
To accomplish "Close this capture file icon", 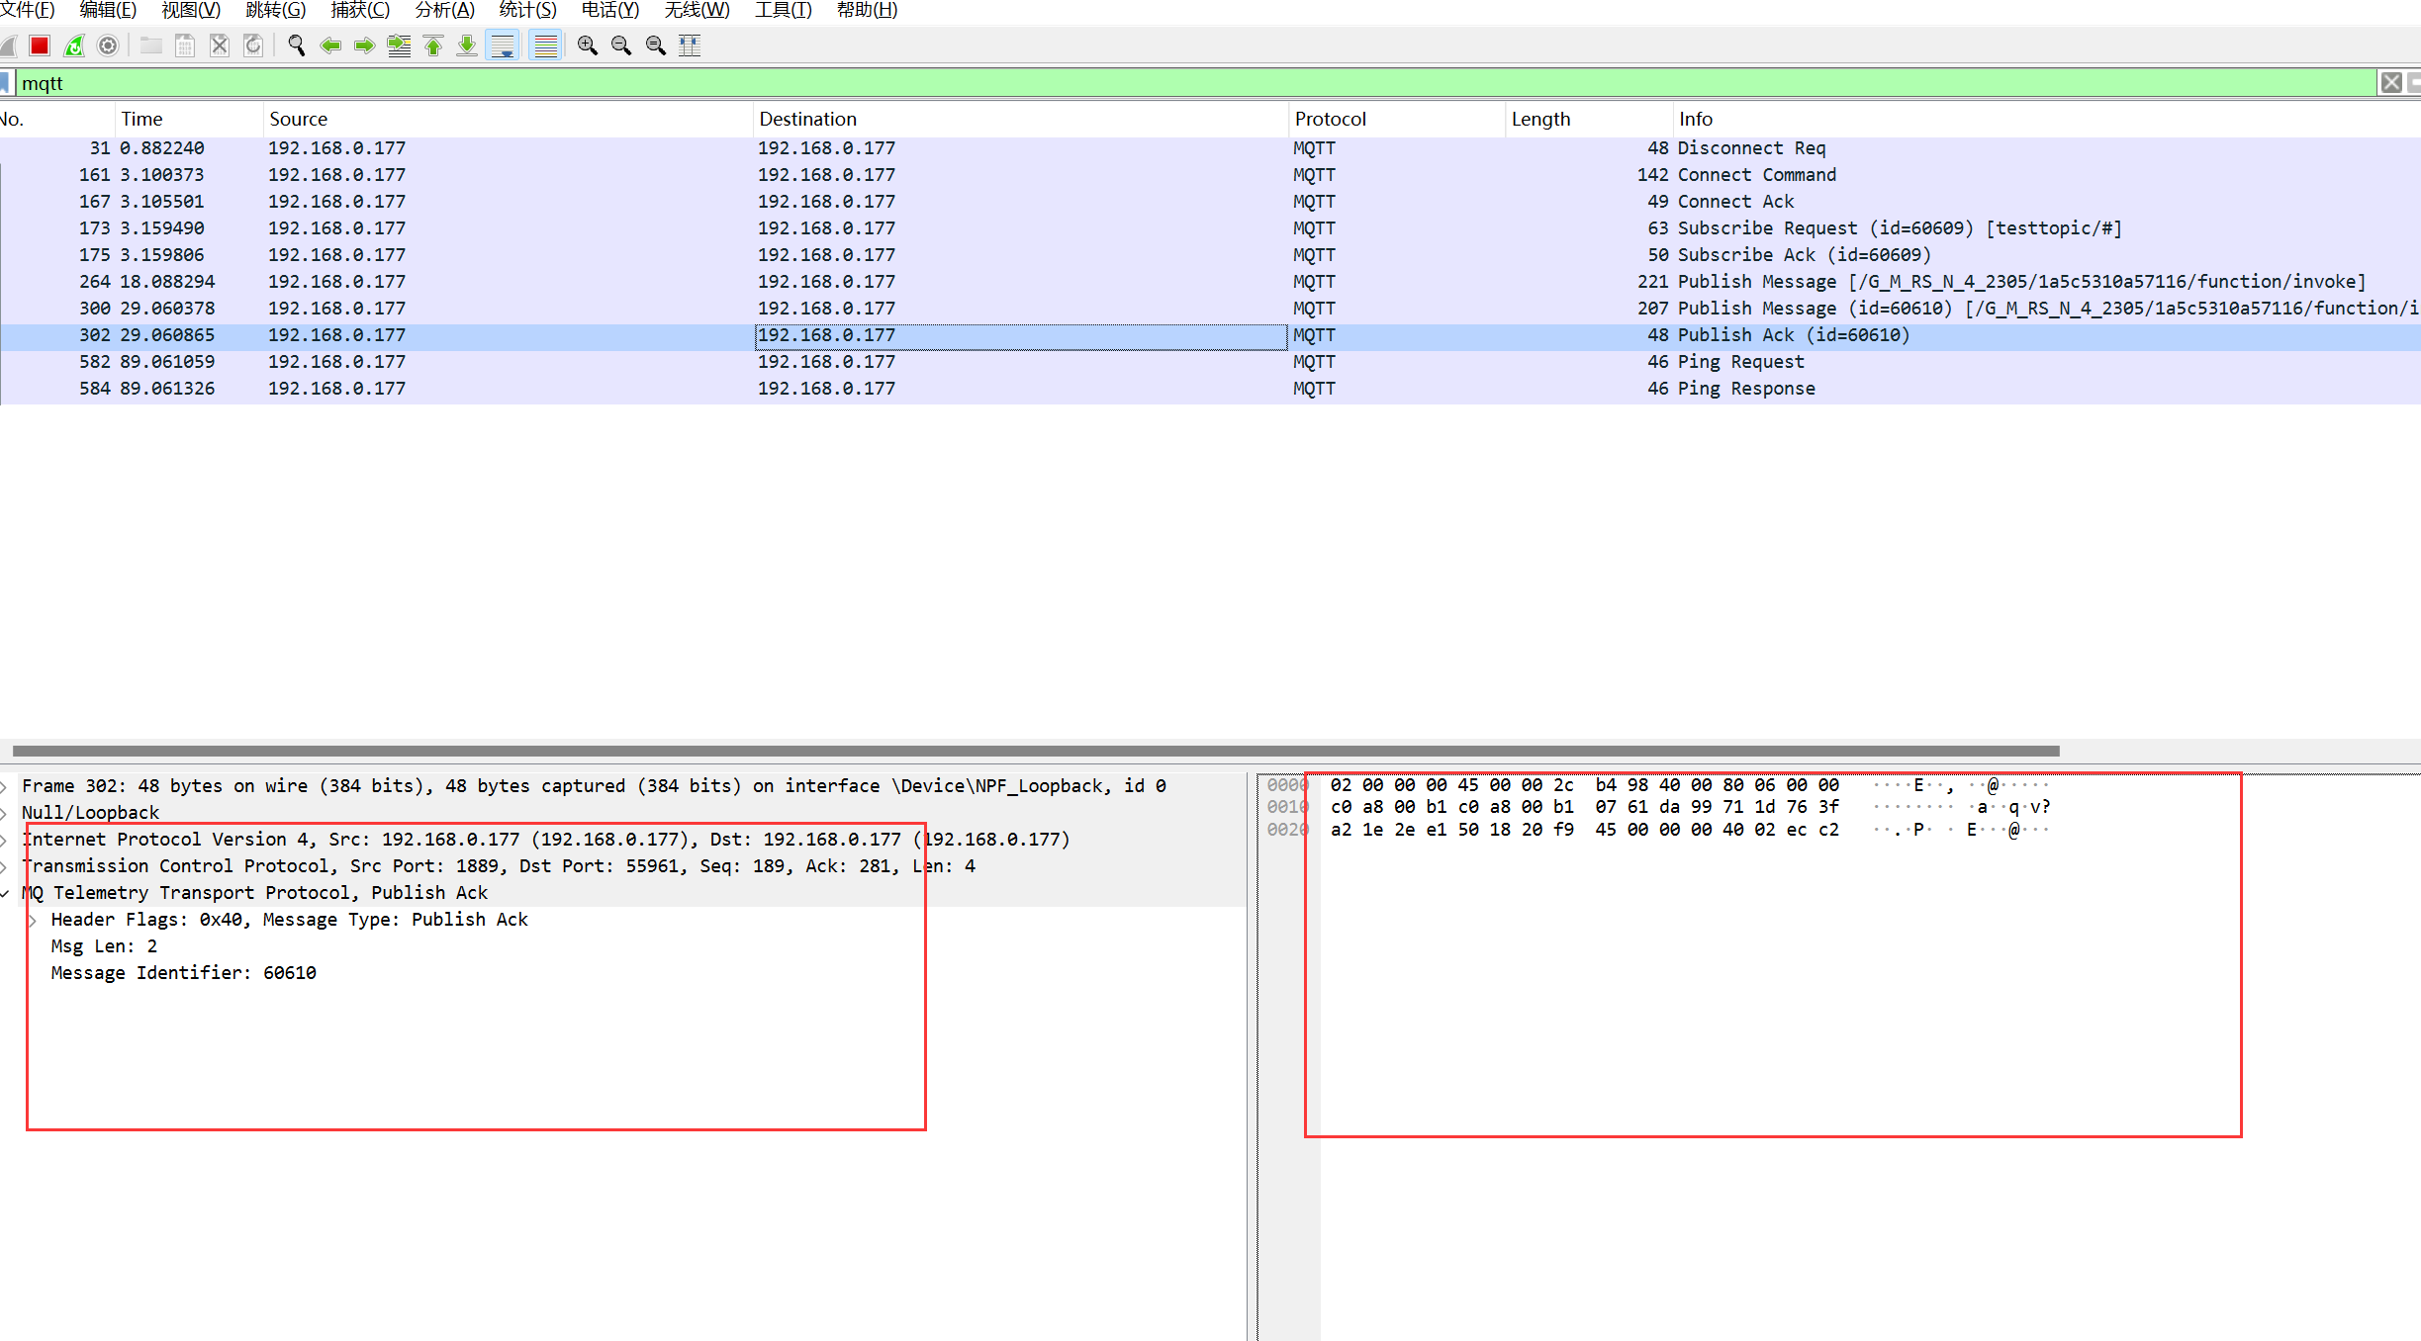I will click(220, 45).
